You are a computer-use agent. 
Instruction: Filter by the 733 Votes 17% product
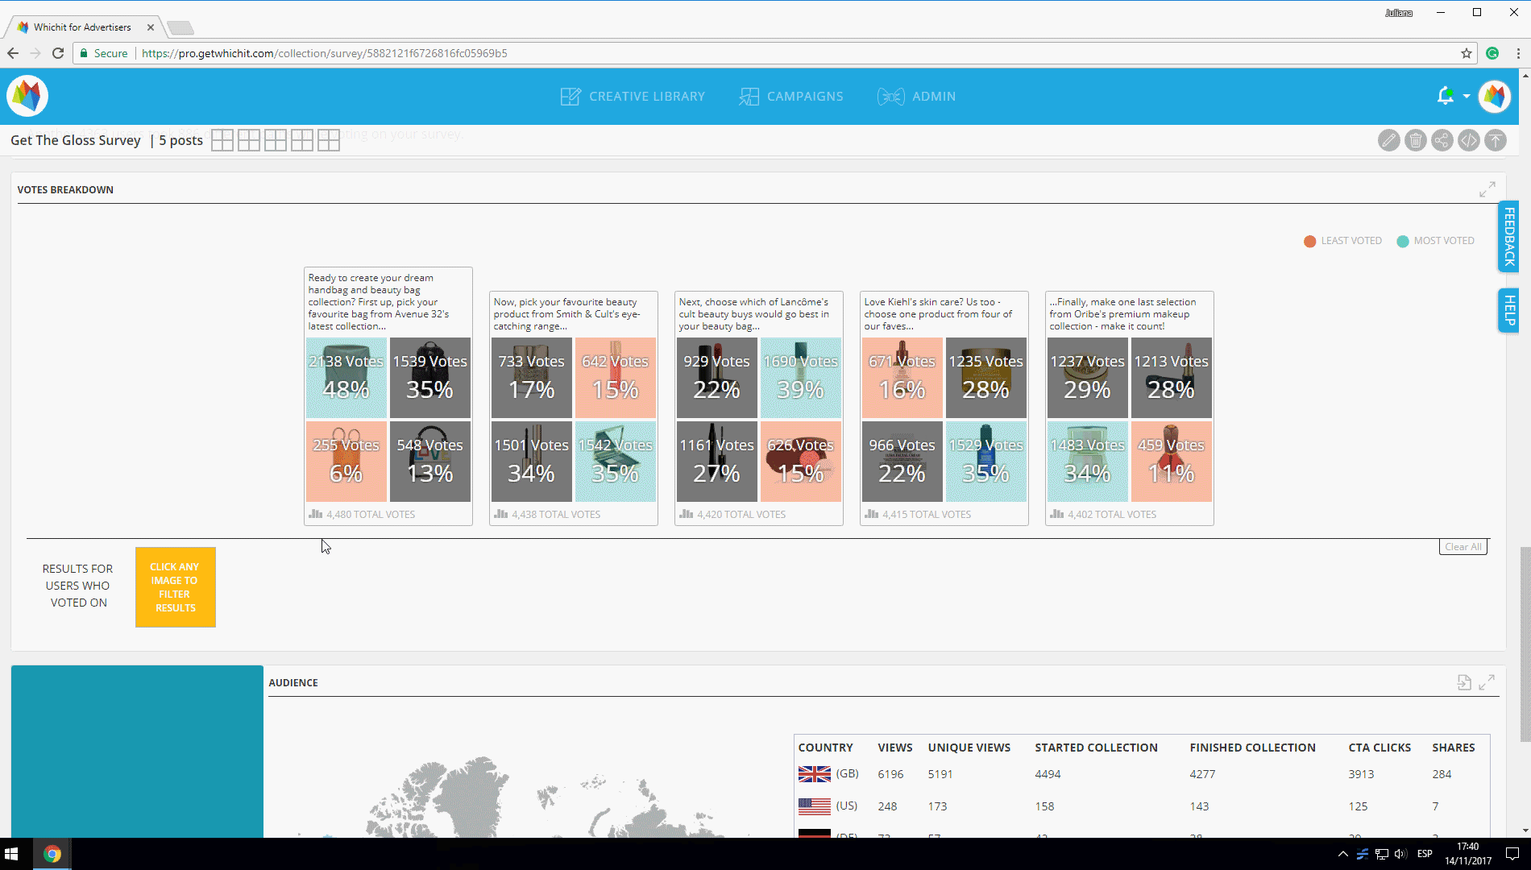tap(532, 378)
